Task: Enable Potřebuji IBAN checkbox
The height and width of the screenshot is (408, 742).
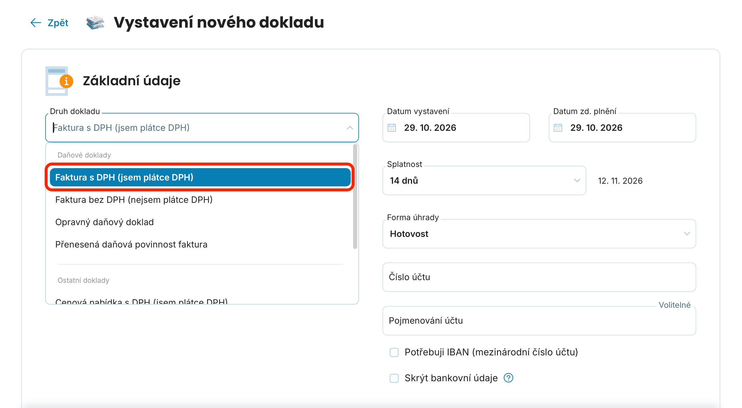Action: point(394,352)
